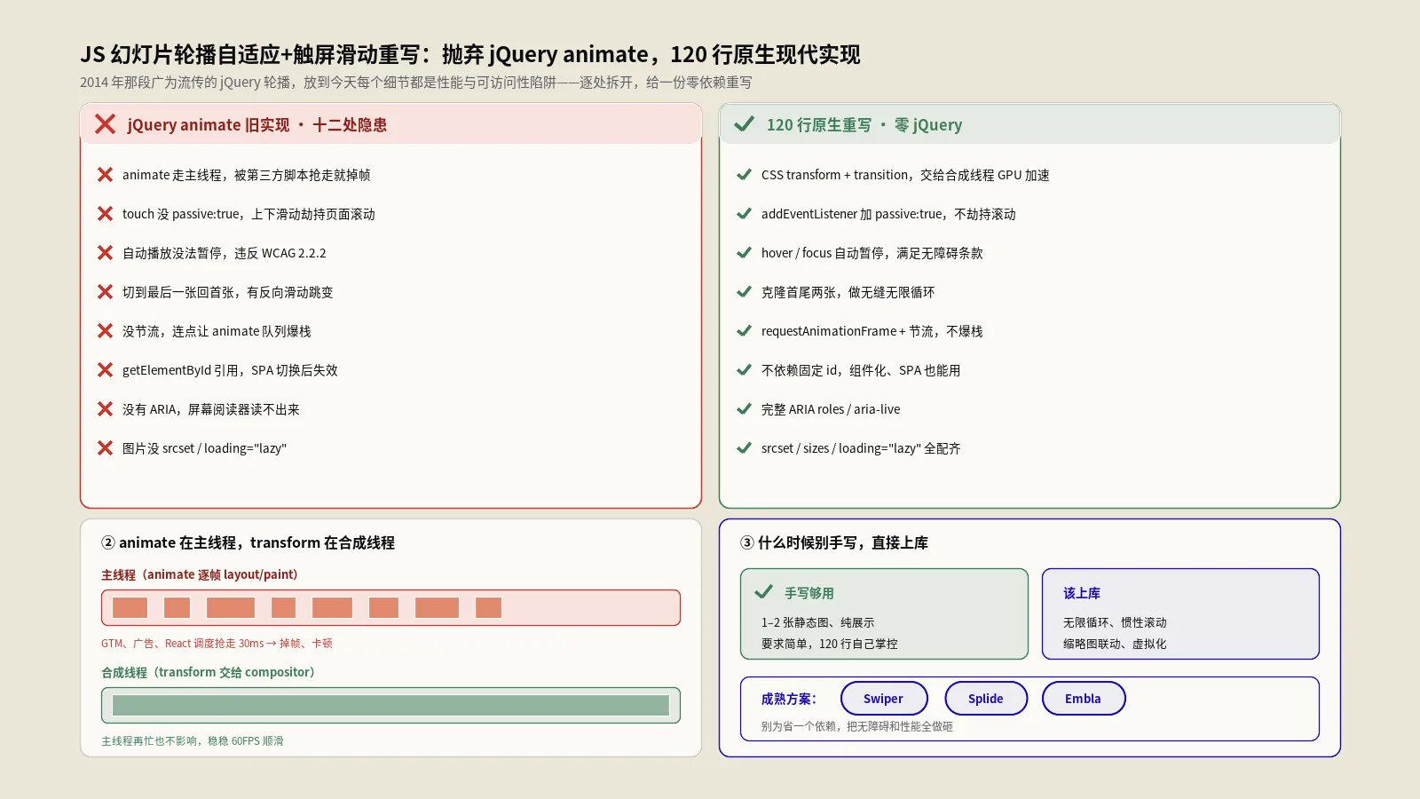Image resolution: width=1420 pixels, height=799 pixels.
Task: Click text 要求简单，120 行自己掌控
Action: [830, 645]
